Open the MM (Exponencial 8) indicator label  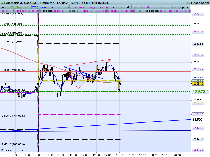[44, 7]
